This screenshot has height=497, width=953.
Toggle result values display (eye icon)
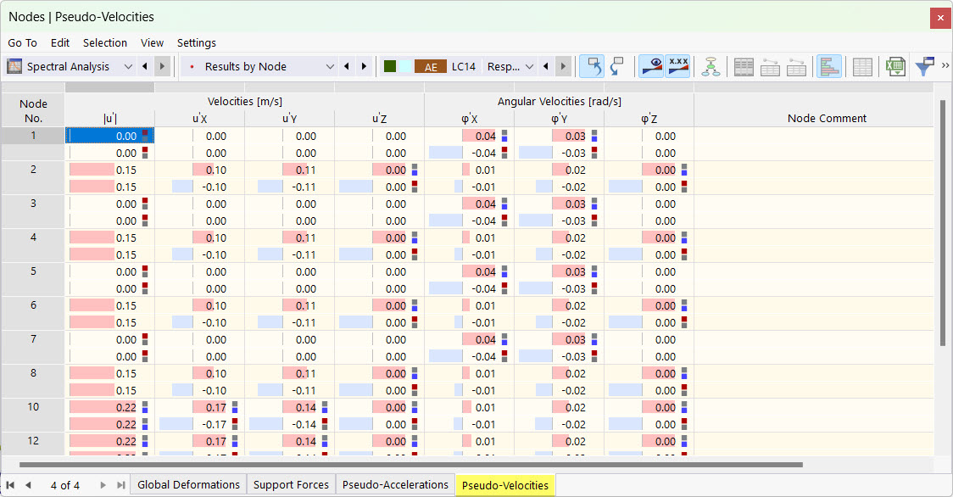(x=652, y=65)
